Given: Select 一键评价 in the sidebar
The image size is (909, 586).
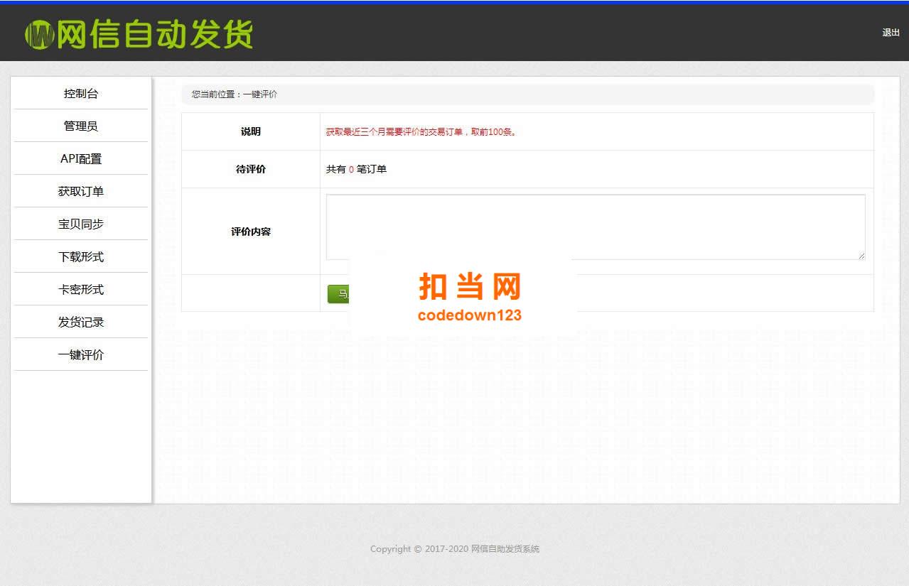Looking at the screenshot, I should pyautogui.click(x=81, y=354).
